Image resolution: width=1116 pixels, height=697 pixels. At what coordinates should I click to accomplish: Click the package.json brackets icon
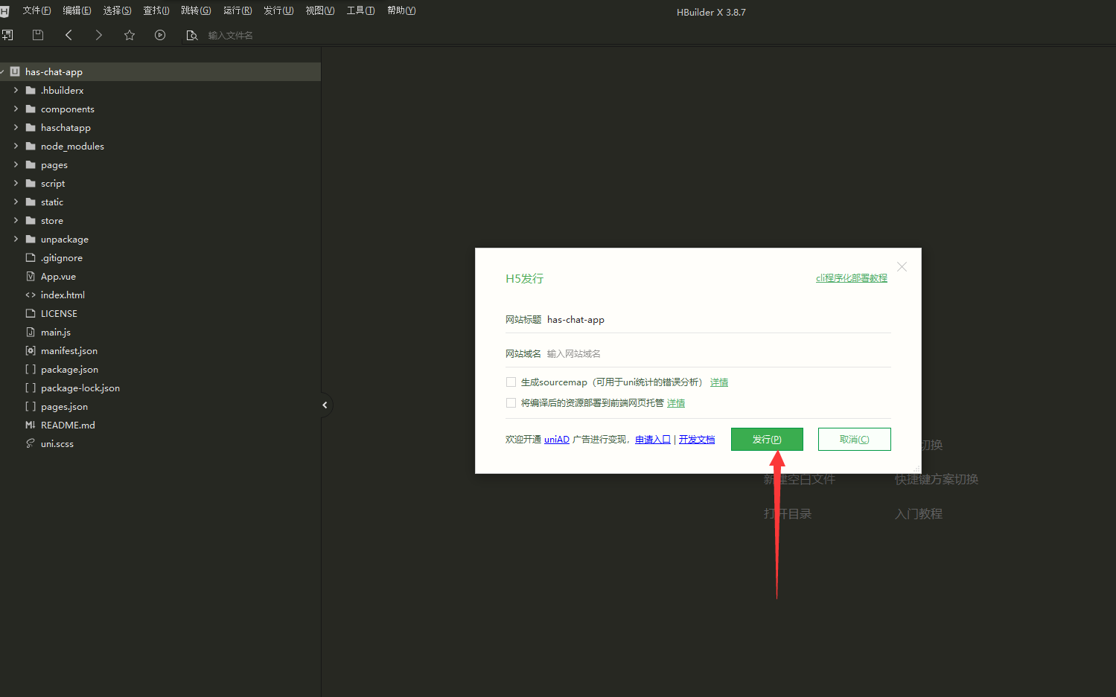pyautogui.click(x=31, y=370)
